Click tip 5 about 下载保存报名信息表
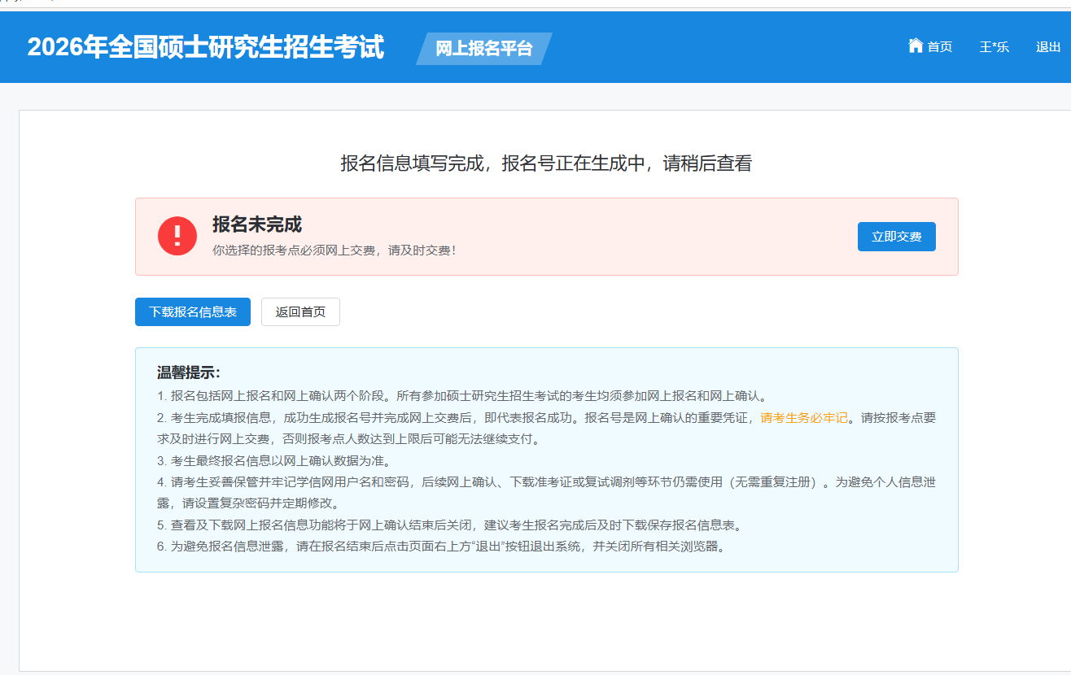Screen dimensions: 1071x675 pos(448,525)
